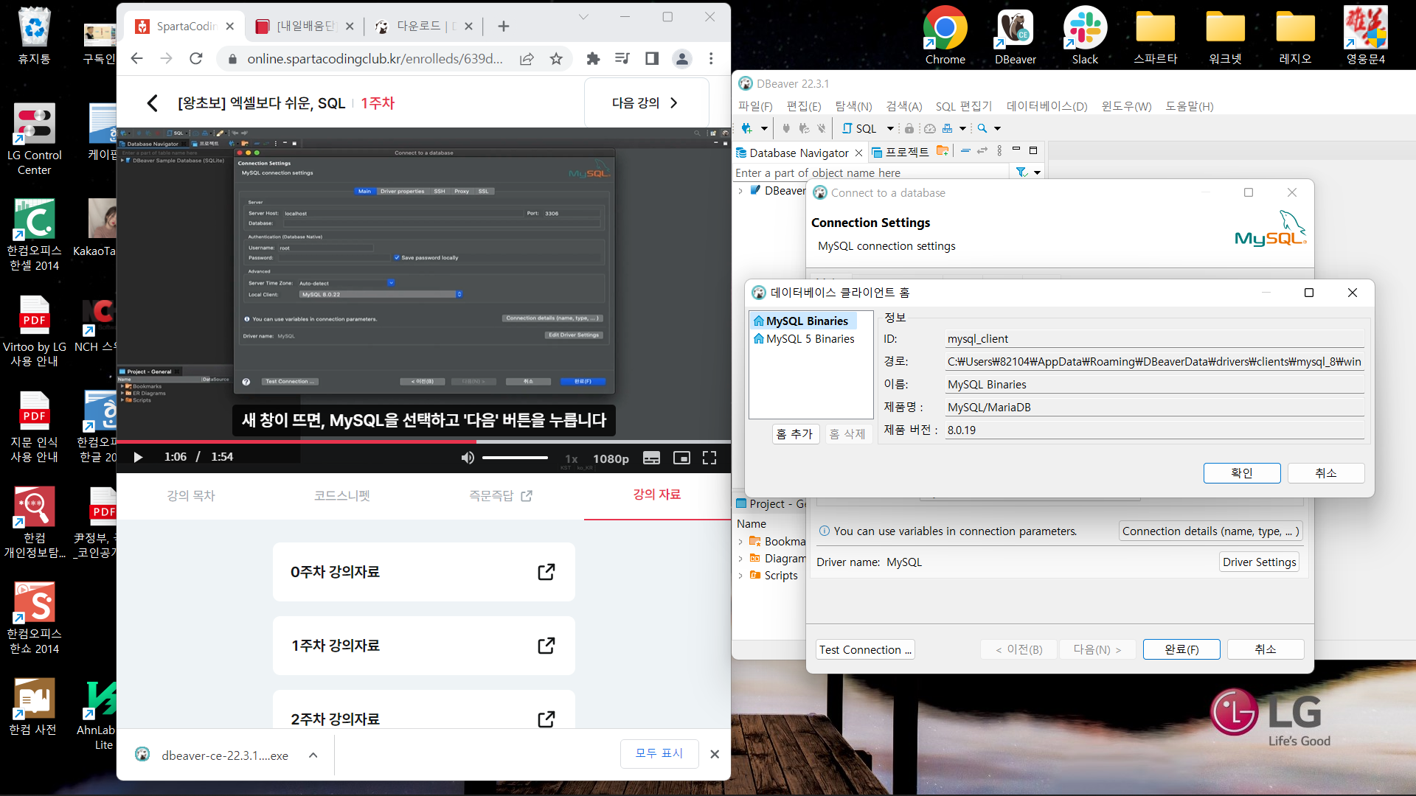This screenshot has height=796, width=1416.
Task: Expand the Scripts project folder
Action: [740, 576]
